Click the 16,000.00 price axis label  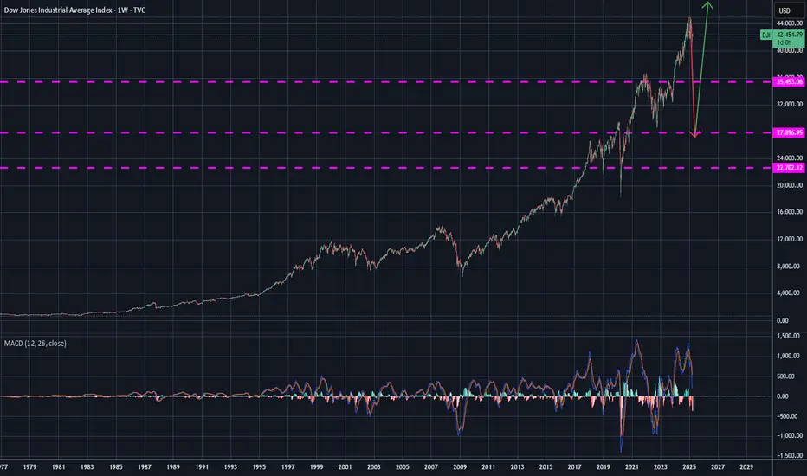[x=790, y=212]
